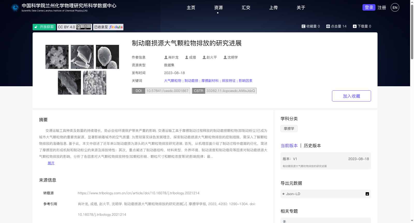414x223 pixels.
Task: Click the 导出元数据 heading
Action: point(291,183)
